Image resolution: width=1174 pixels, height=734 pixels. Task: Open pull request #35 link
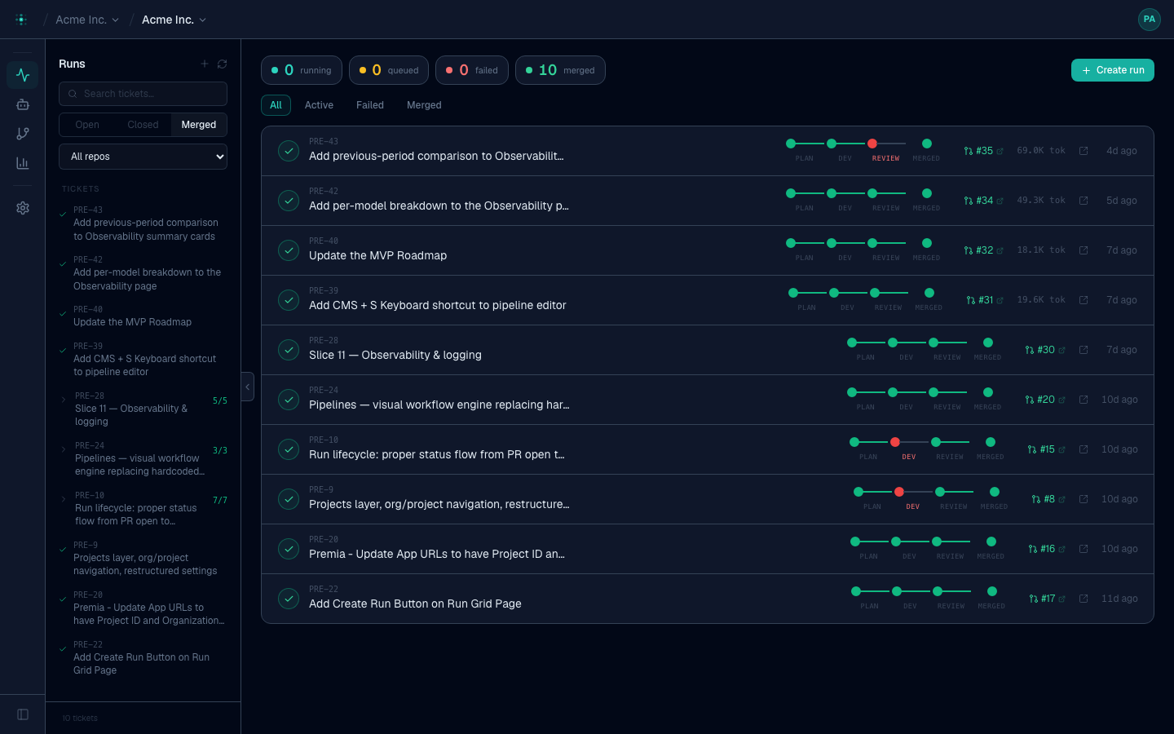pos(983,151)
